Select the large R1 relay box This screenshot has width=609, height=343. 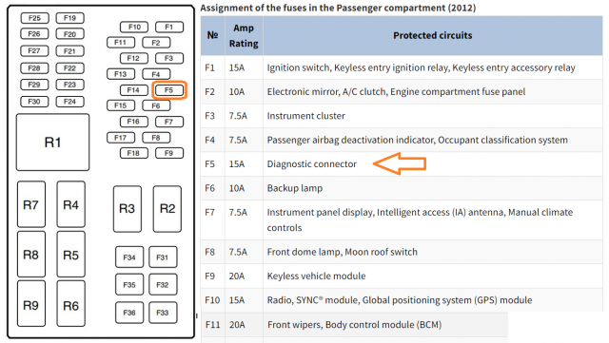(x=53, y=143)
